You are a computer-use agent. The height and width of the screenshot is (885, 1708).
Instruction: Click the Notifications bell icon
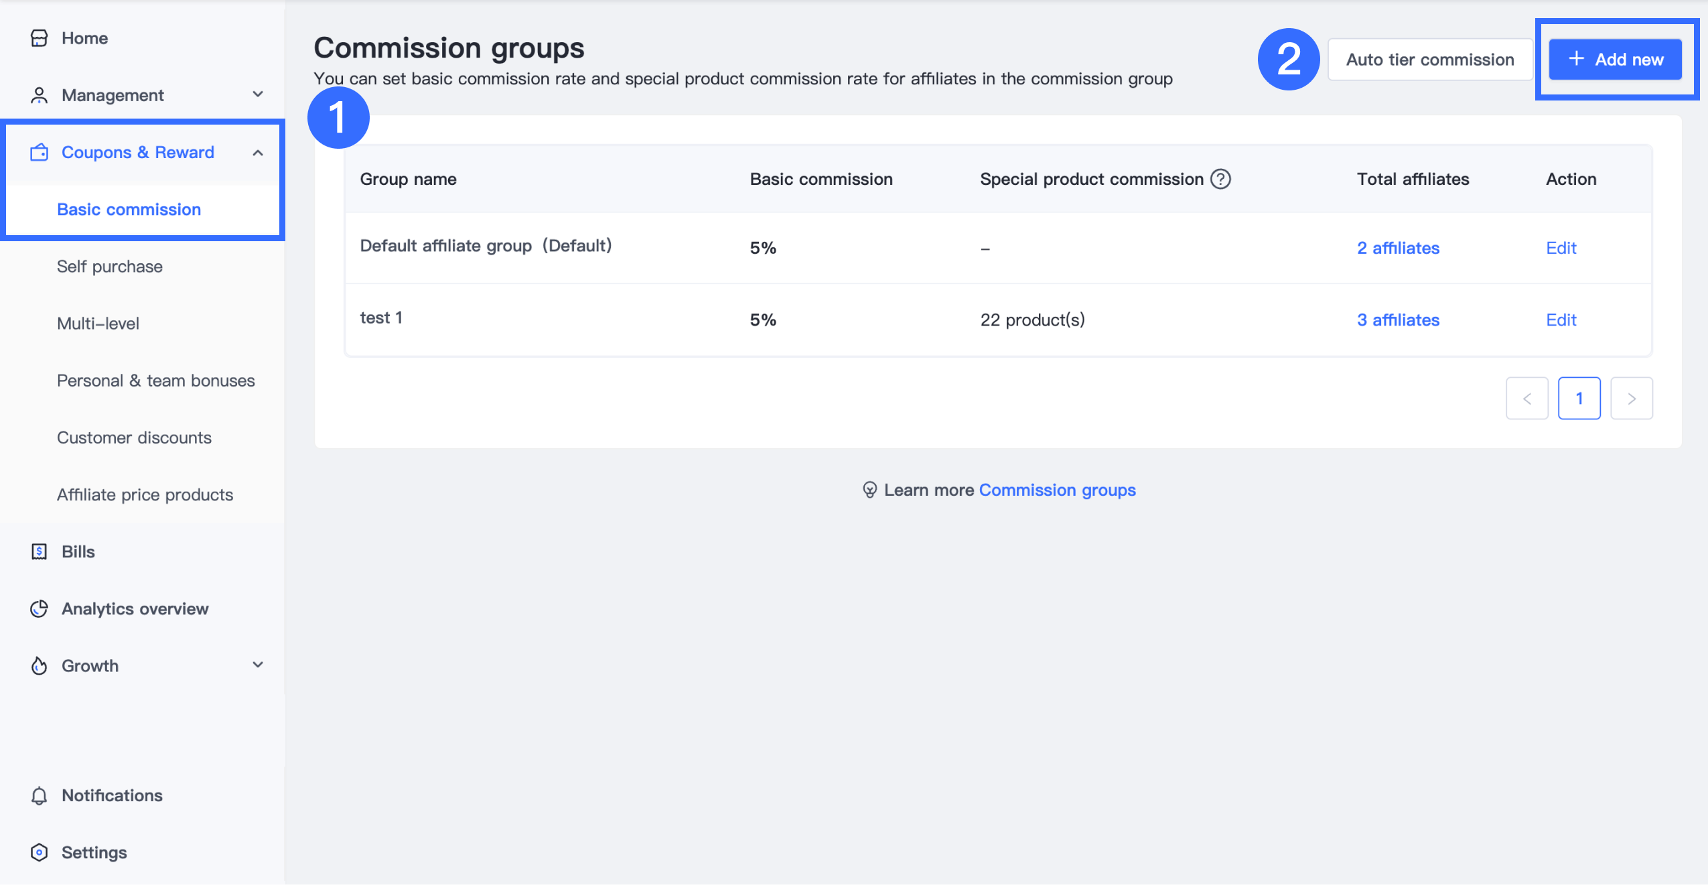[39, 795]
